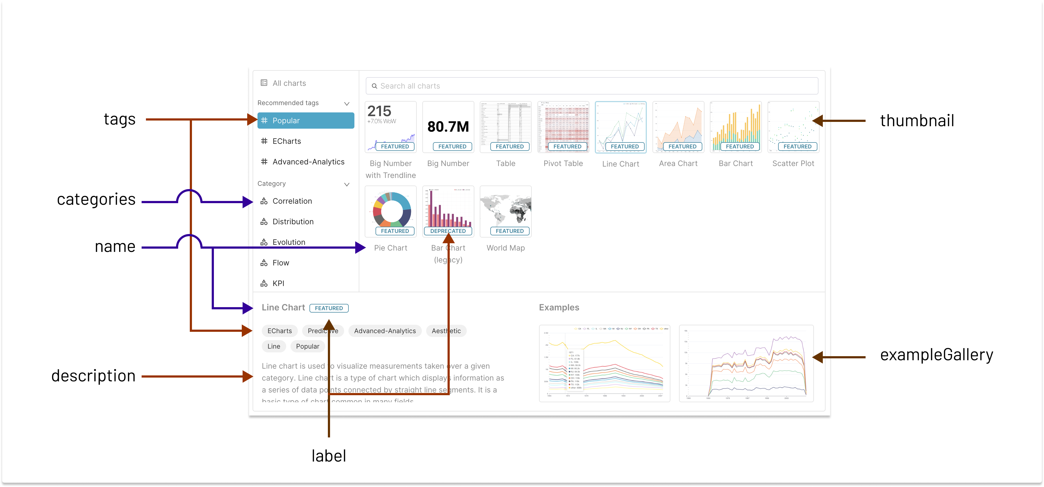The height and width of the screenshot is (487, 1044).
Task: Click the Advanced-Analytics tag pill in details
Action: pyautogui.click(x=385, y=331)
